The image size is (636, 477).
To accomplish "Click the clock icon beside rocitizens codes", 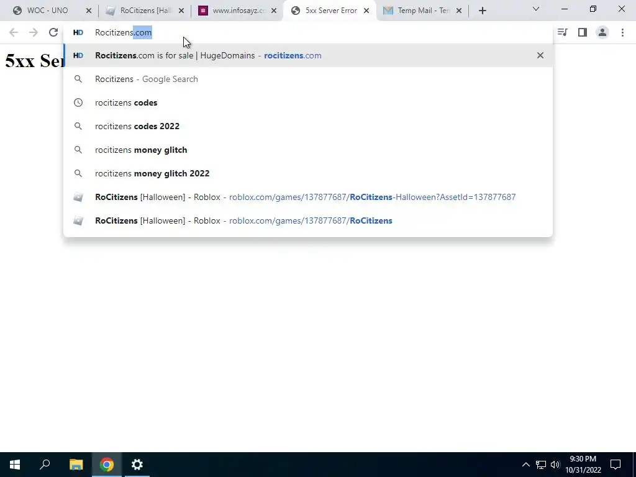I will [78, 102].
